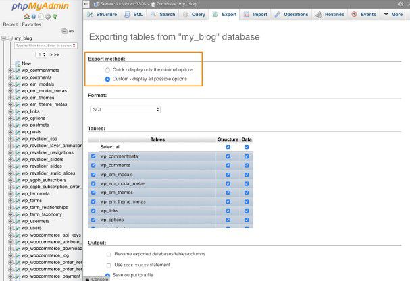Click the collapse all tree icon
The height and width of the screenshot is (281, 410).
[64, 31]
